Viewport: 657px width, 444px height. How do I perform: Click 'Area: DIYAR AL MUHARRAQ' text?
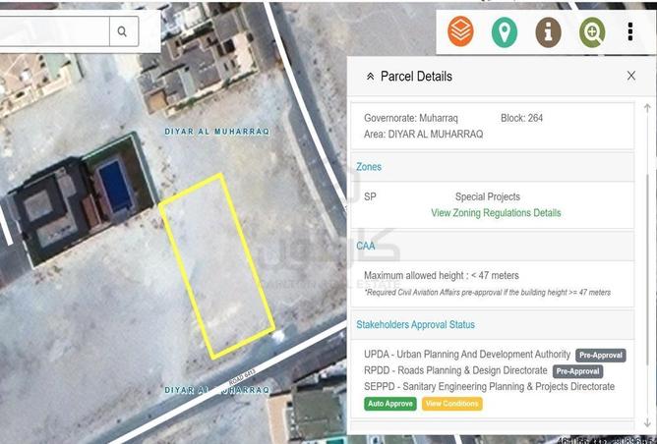[x=423, y=134]
